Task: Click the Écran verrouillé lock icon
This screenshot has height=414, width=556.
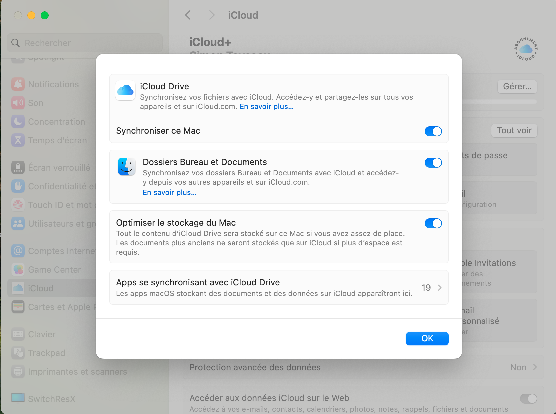Action: [x=18, y=167]
